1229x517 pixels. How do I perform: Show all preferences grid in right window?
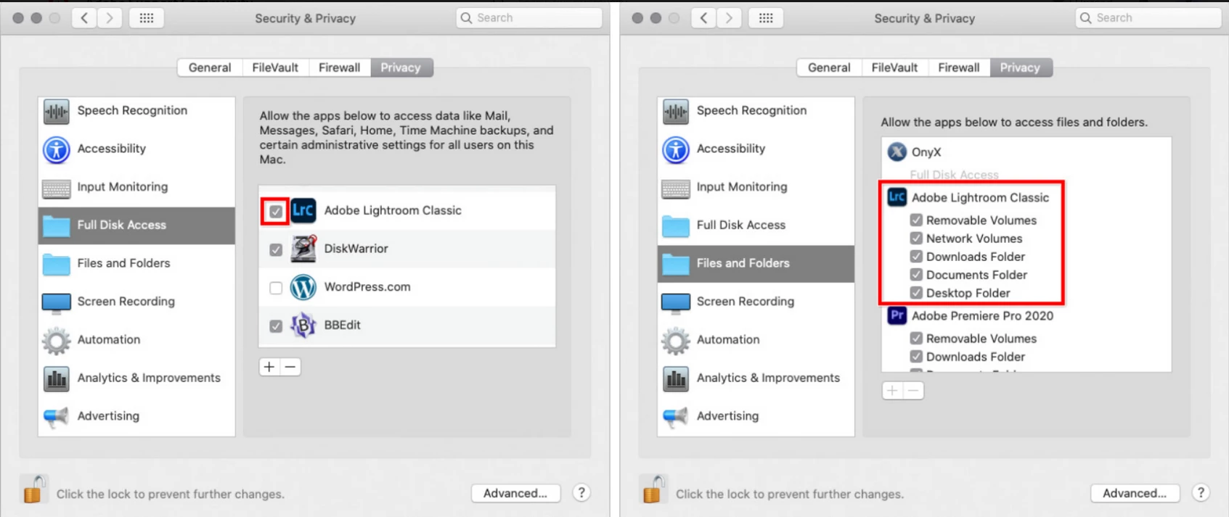tap(766, 18)
